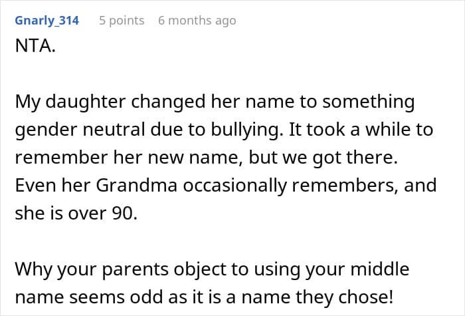Click the line starting My daughter changed
Viewport: 465px width, 316px height.
[x=215, y=102]
